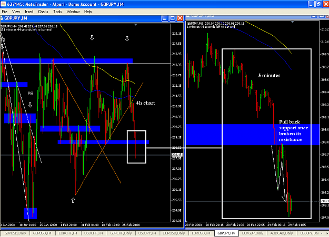Screen dimensions: 329x237
Task: Switch to the EURGBP,Daily chart tab
Action: (x=253, y=233)
